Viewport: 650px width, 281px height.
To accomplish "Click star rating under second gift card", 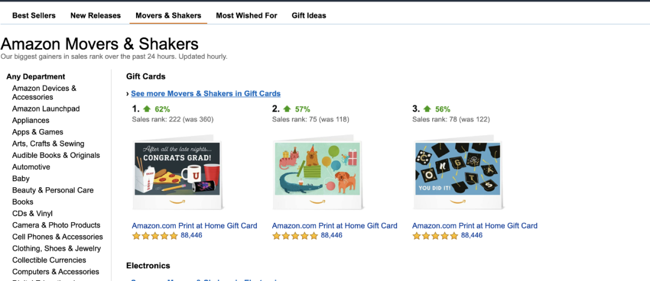I will pyautogui.click(x=296, y=236).
